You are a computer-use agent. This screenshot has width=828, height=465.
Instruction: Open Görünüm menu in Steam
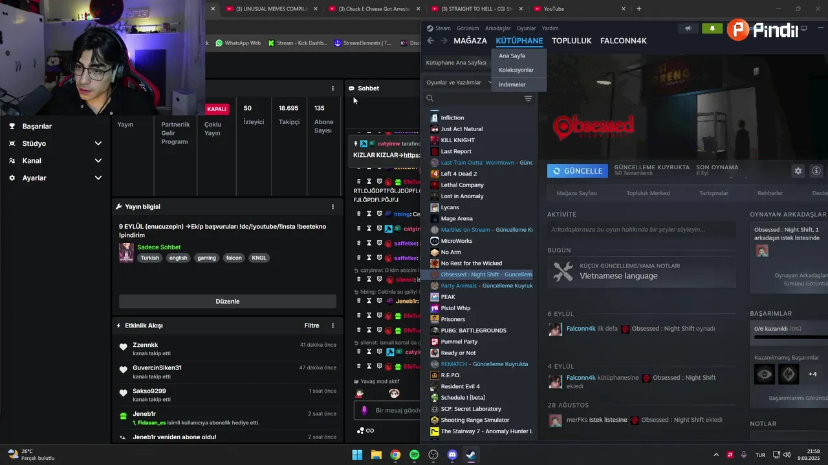point(468,28)
